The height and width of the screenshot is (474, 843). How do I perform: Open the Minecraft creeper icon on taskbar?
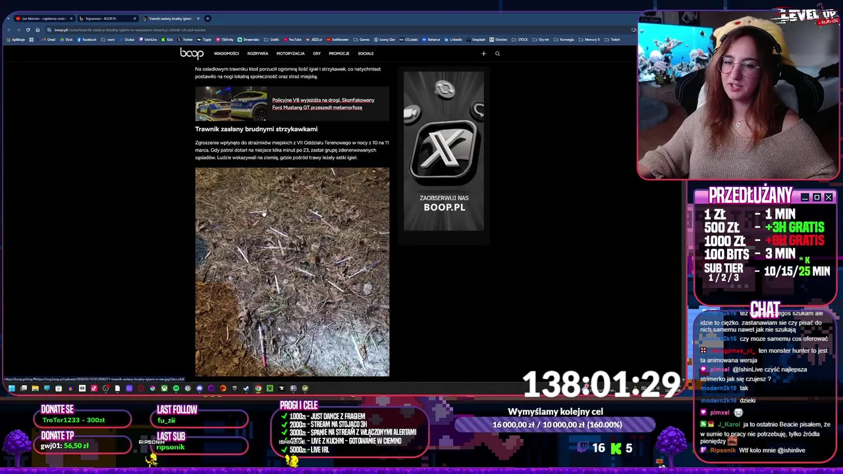[269, 388]
